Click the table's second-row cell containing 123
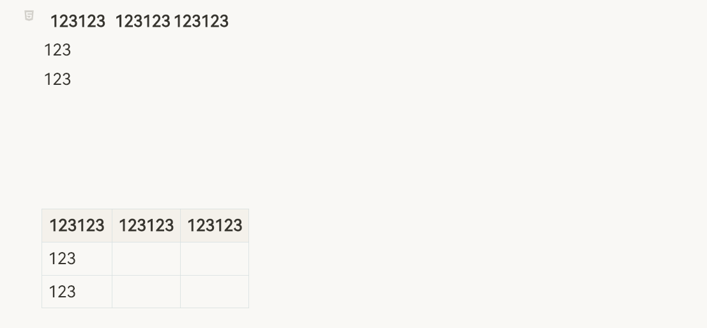This screenshot has width=707, height=328. click(x=63, y=259)
